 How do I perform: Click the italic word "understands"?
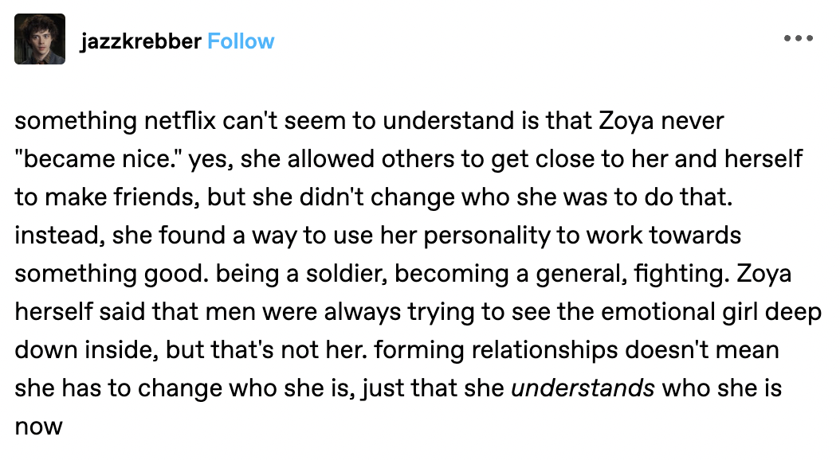click(583, 388)
